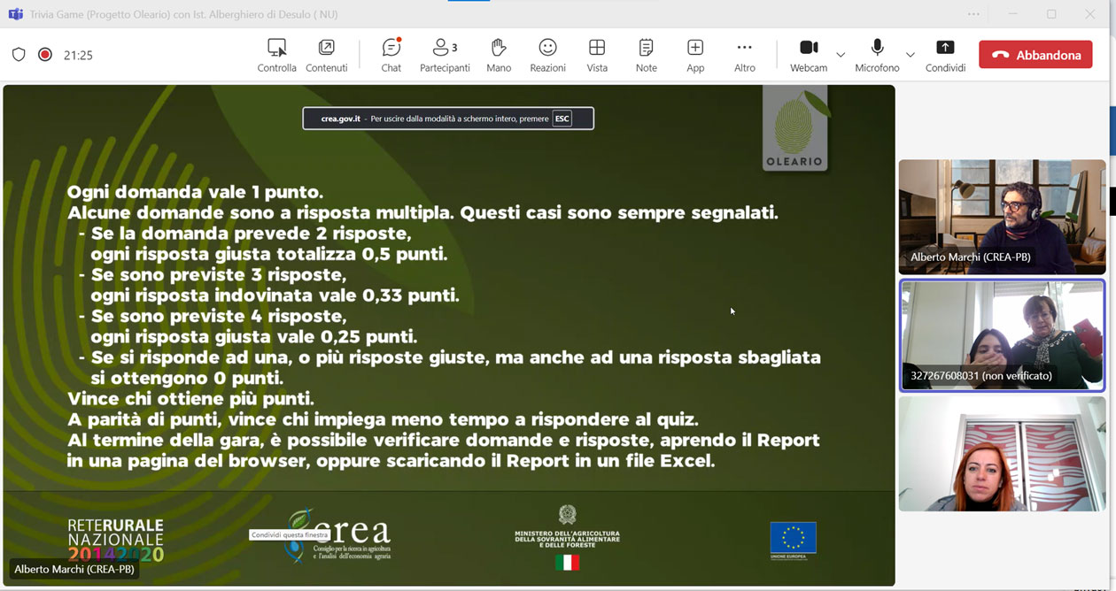This screenshot has width=1116, height=591.
Task: Open the title bar three-dots menu
Action: tap(973, 14)
